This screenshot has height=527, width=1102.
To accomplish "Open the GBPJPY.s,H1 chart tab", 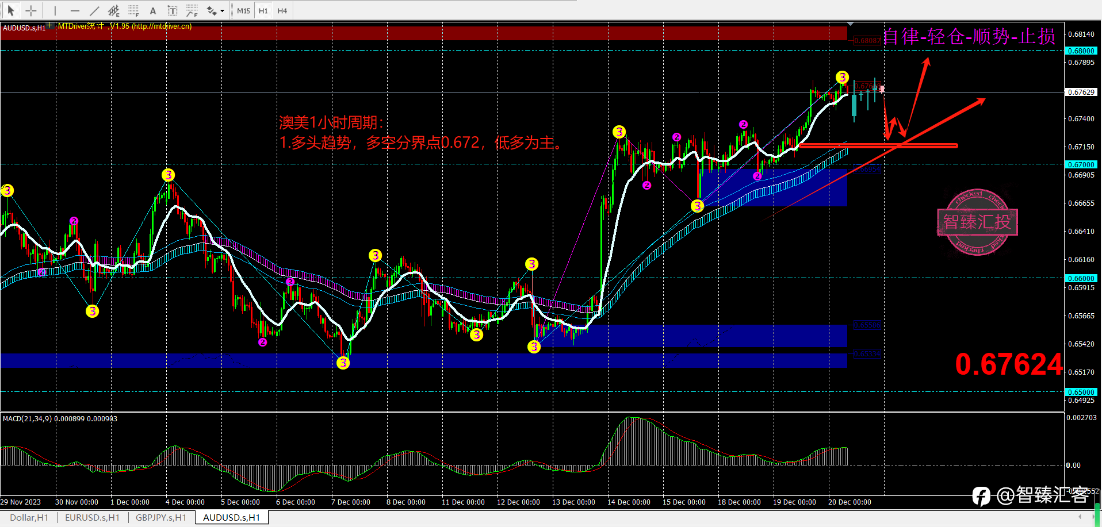I will click(161, 517).
